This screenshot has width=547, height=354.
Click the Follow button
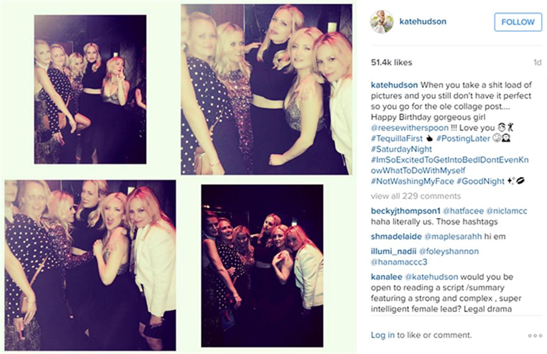tap(518, 22)
